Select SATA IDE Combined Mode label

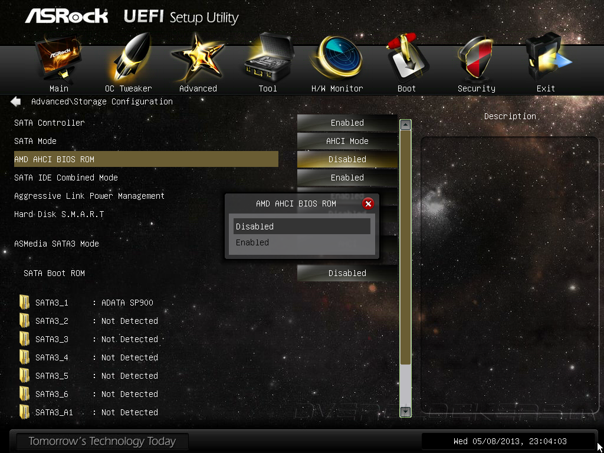(66, 178)
